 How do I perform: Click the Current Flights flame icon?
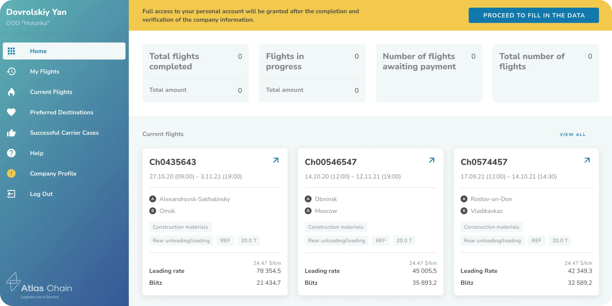(12, 92)
